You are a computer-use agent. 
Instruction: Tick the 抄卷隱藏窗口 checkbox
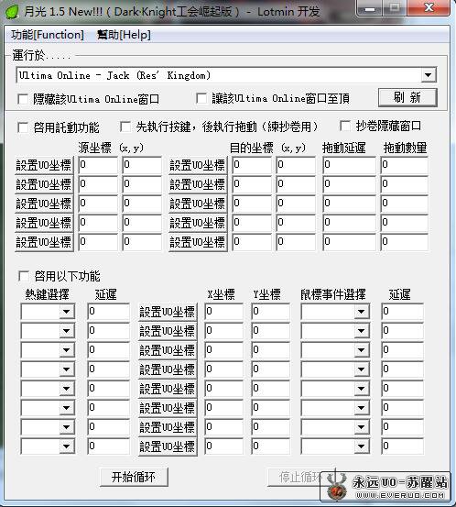(345, 126)
